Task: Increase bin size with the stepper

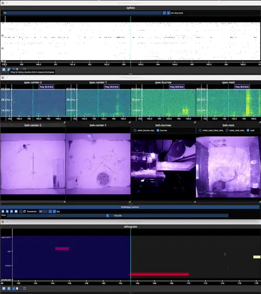Action: point(169,13)
